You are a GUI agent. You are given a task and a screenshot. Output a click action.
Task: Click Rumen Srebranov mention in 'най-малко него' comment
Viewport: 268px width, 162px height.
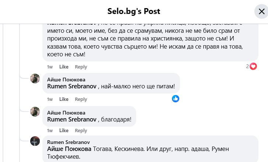click(x=72, y=87)
